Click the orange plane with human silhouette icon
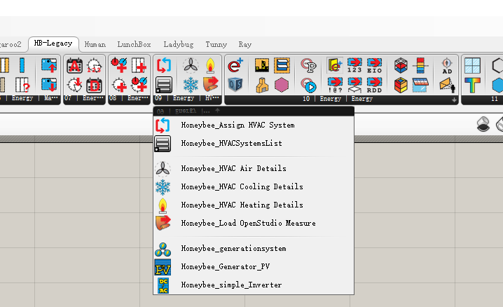The height and width of the screenshot is (307, 503). pos(447,85)
